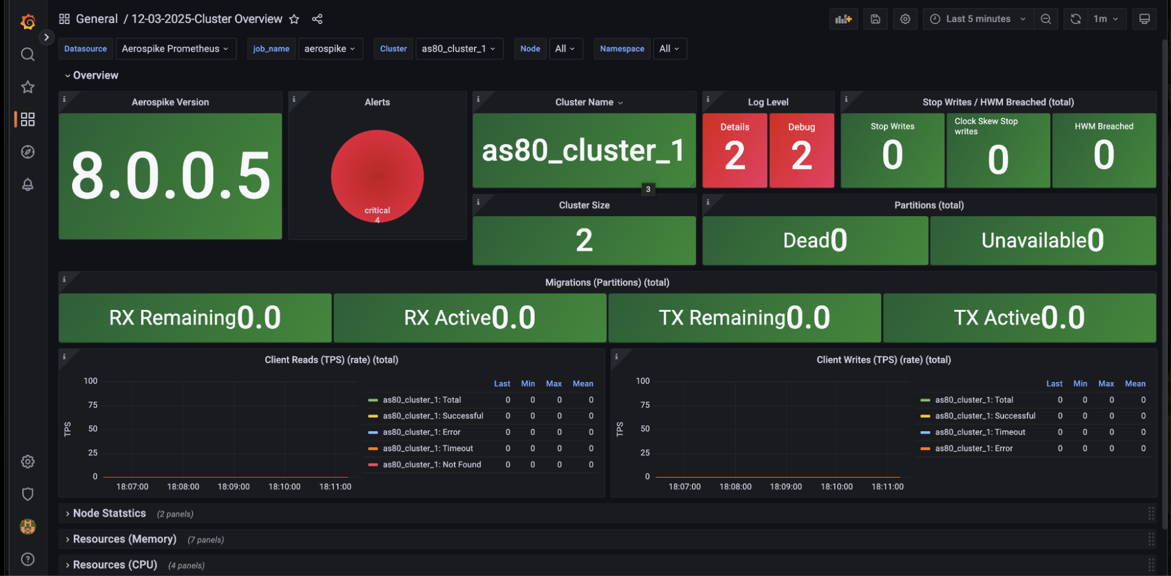1171x576 pixels.
Task: Show info for Log Level panel
Action: 708,99
